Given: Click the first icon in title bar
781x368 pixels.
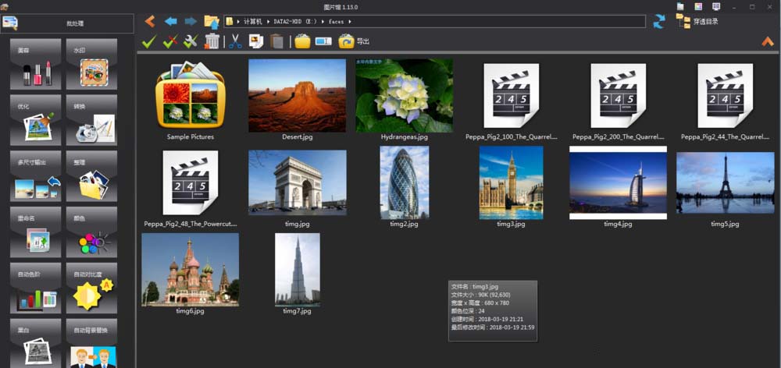Looking at the screenshot, I should click(x=681, y=6).
